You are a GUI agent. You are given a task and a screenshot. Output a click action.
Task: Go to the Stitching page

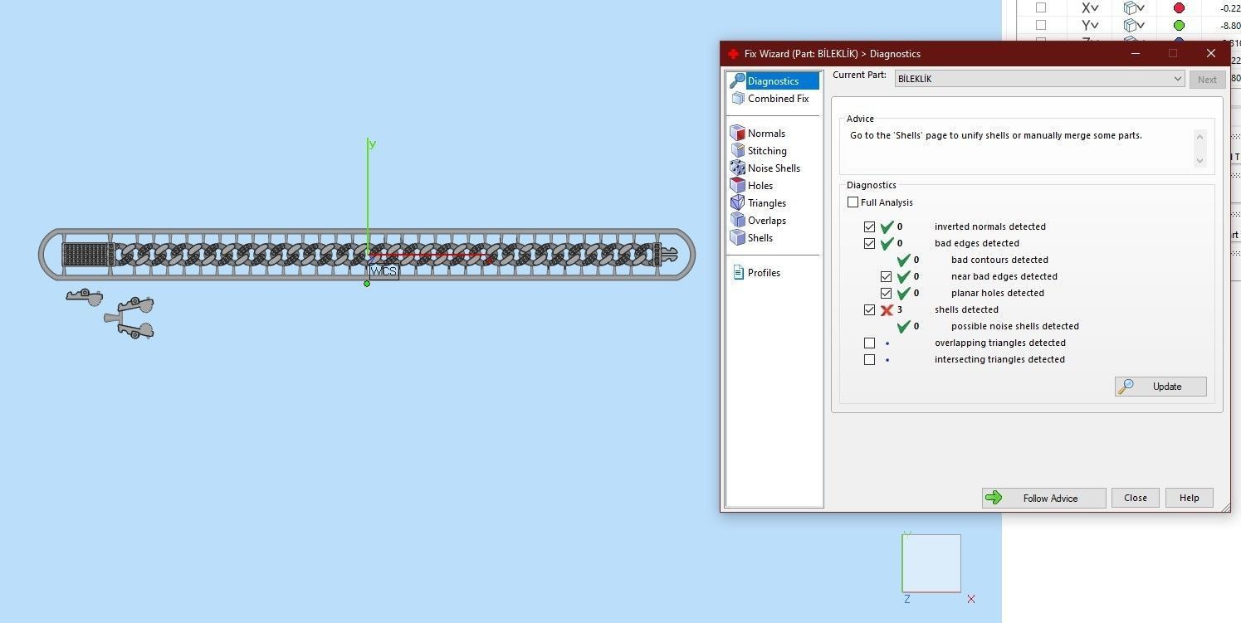pyautogui.click(x=767, y=151)
